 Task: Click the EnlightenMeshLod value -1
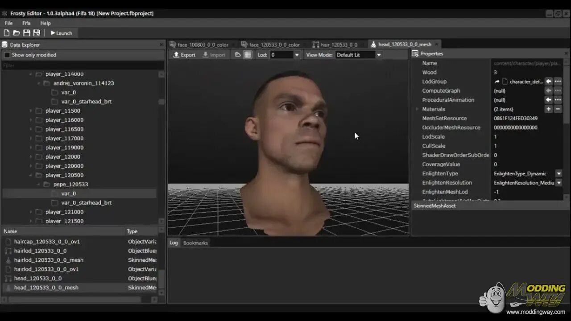pos(496,192)
